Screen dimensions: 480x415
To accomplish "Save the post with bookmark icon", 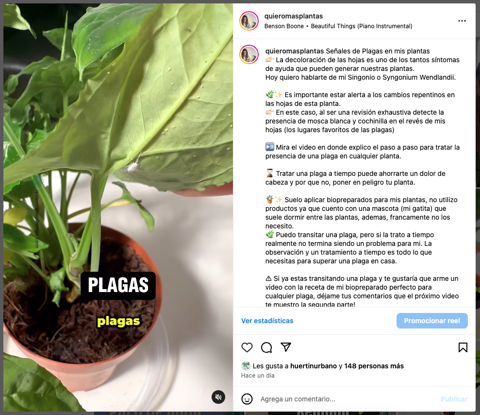I will click(463, 347).
